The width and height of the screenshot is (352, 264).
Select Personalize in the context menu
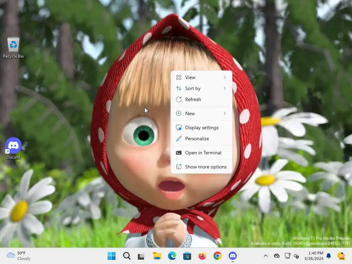pos(201,139)
